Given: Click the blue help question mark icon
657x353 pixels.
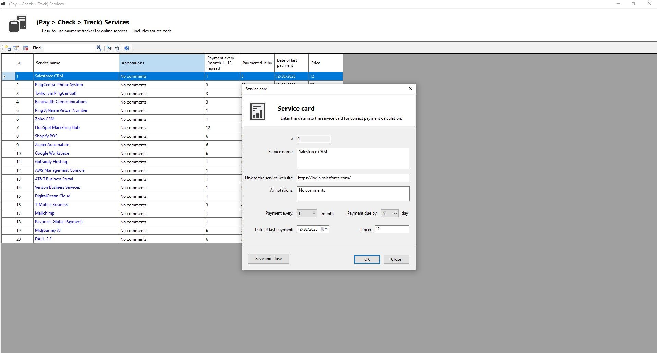Looking at the screenshot, I should [x=127, y=48].
